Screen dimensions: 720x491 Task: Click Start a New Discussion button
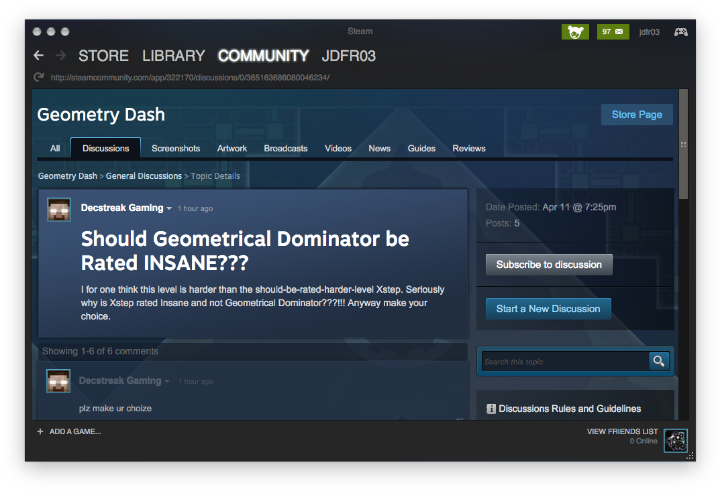point(548,309)
